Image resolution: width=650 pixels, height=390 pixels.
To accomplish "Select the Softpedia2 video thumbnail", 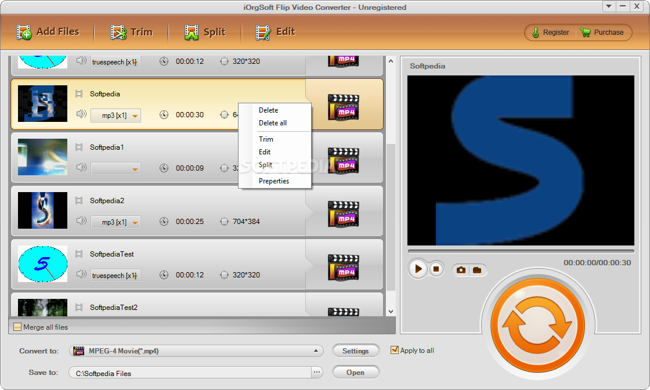I will click(43, 211).
